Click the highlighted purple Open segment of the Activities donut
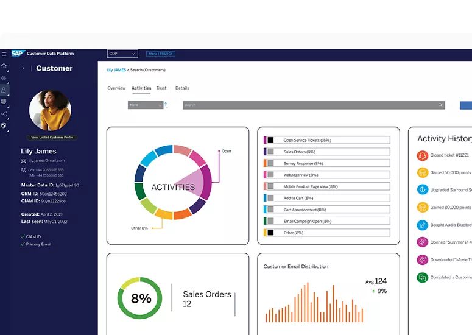This screenshot has height=335, width=472. click(x=199, y=182)
